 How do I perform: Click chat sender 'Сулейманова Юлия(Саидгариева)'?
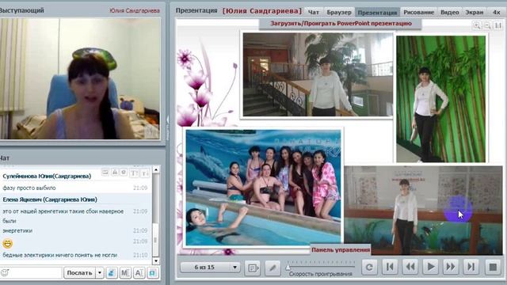tap(47, 176)
